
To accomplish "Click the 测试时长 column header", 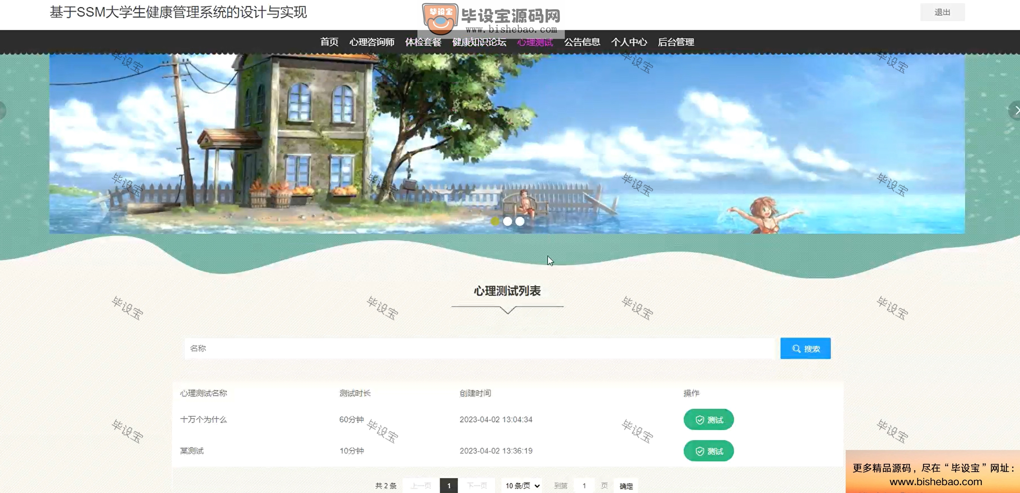I will (x=355, y=393).
